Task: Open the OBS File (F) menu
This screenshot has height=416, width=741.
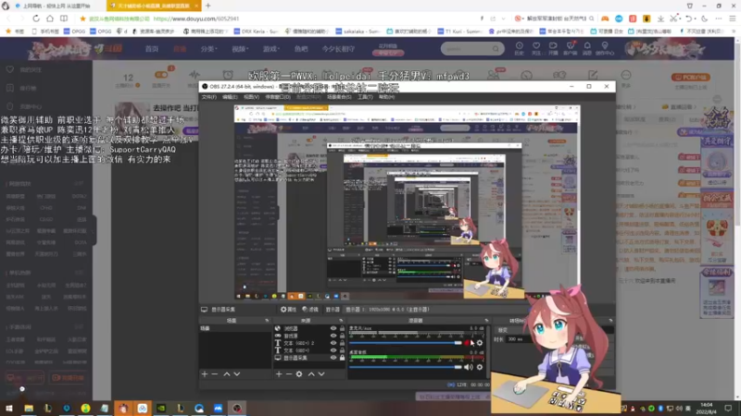Action: pos(209,97)
